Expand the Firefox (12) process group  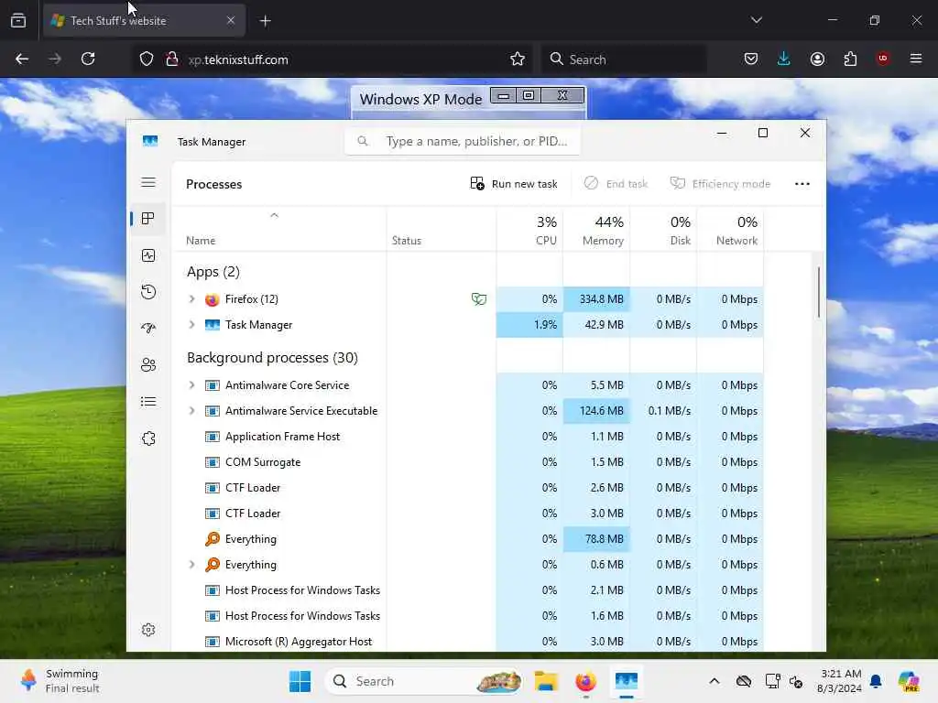(191, 299)
